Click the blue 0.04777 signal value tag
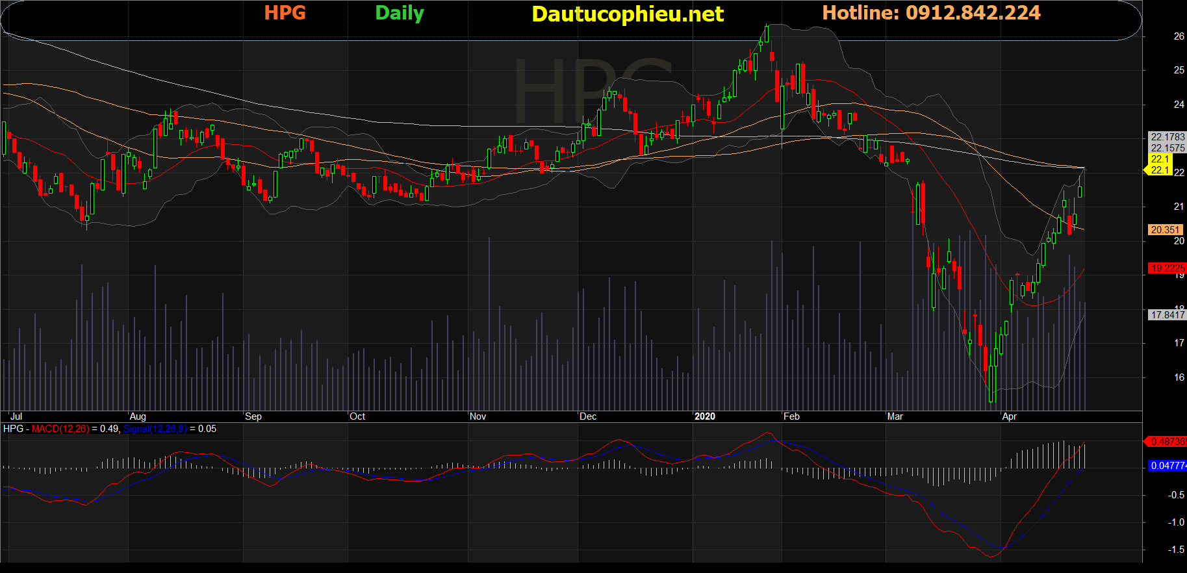 (x=1168, y=466)
